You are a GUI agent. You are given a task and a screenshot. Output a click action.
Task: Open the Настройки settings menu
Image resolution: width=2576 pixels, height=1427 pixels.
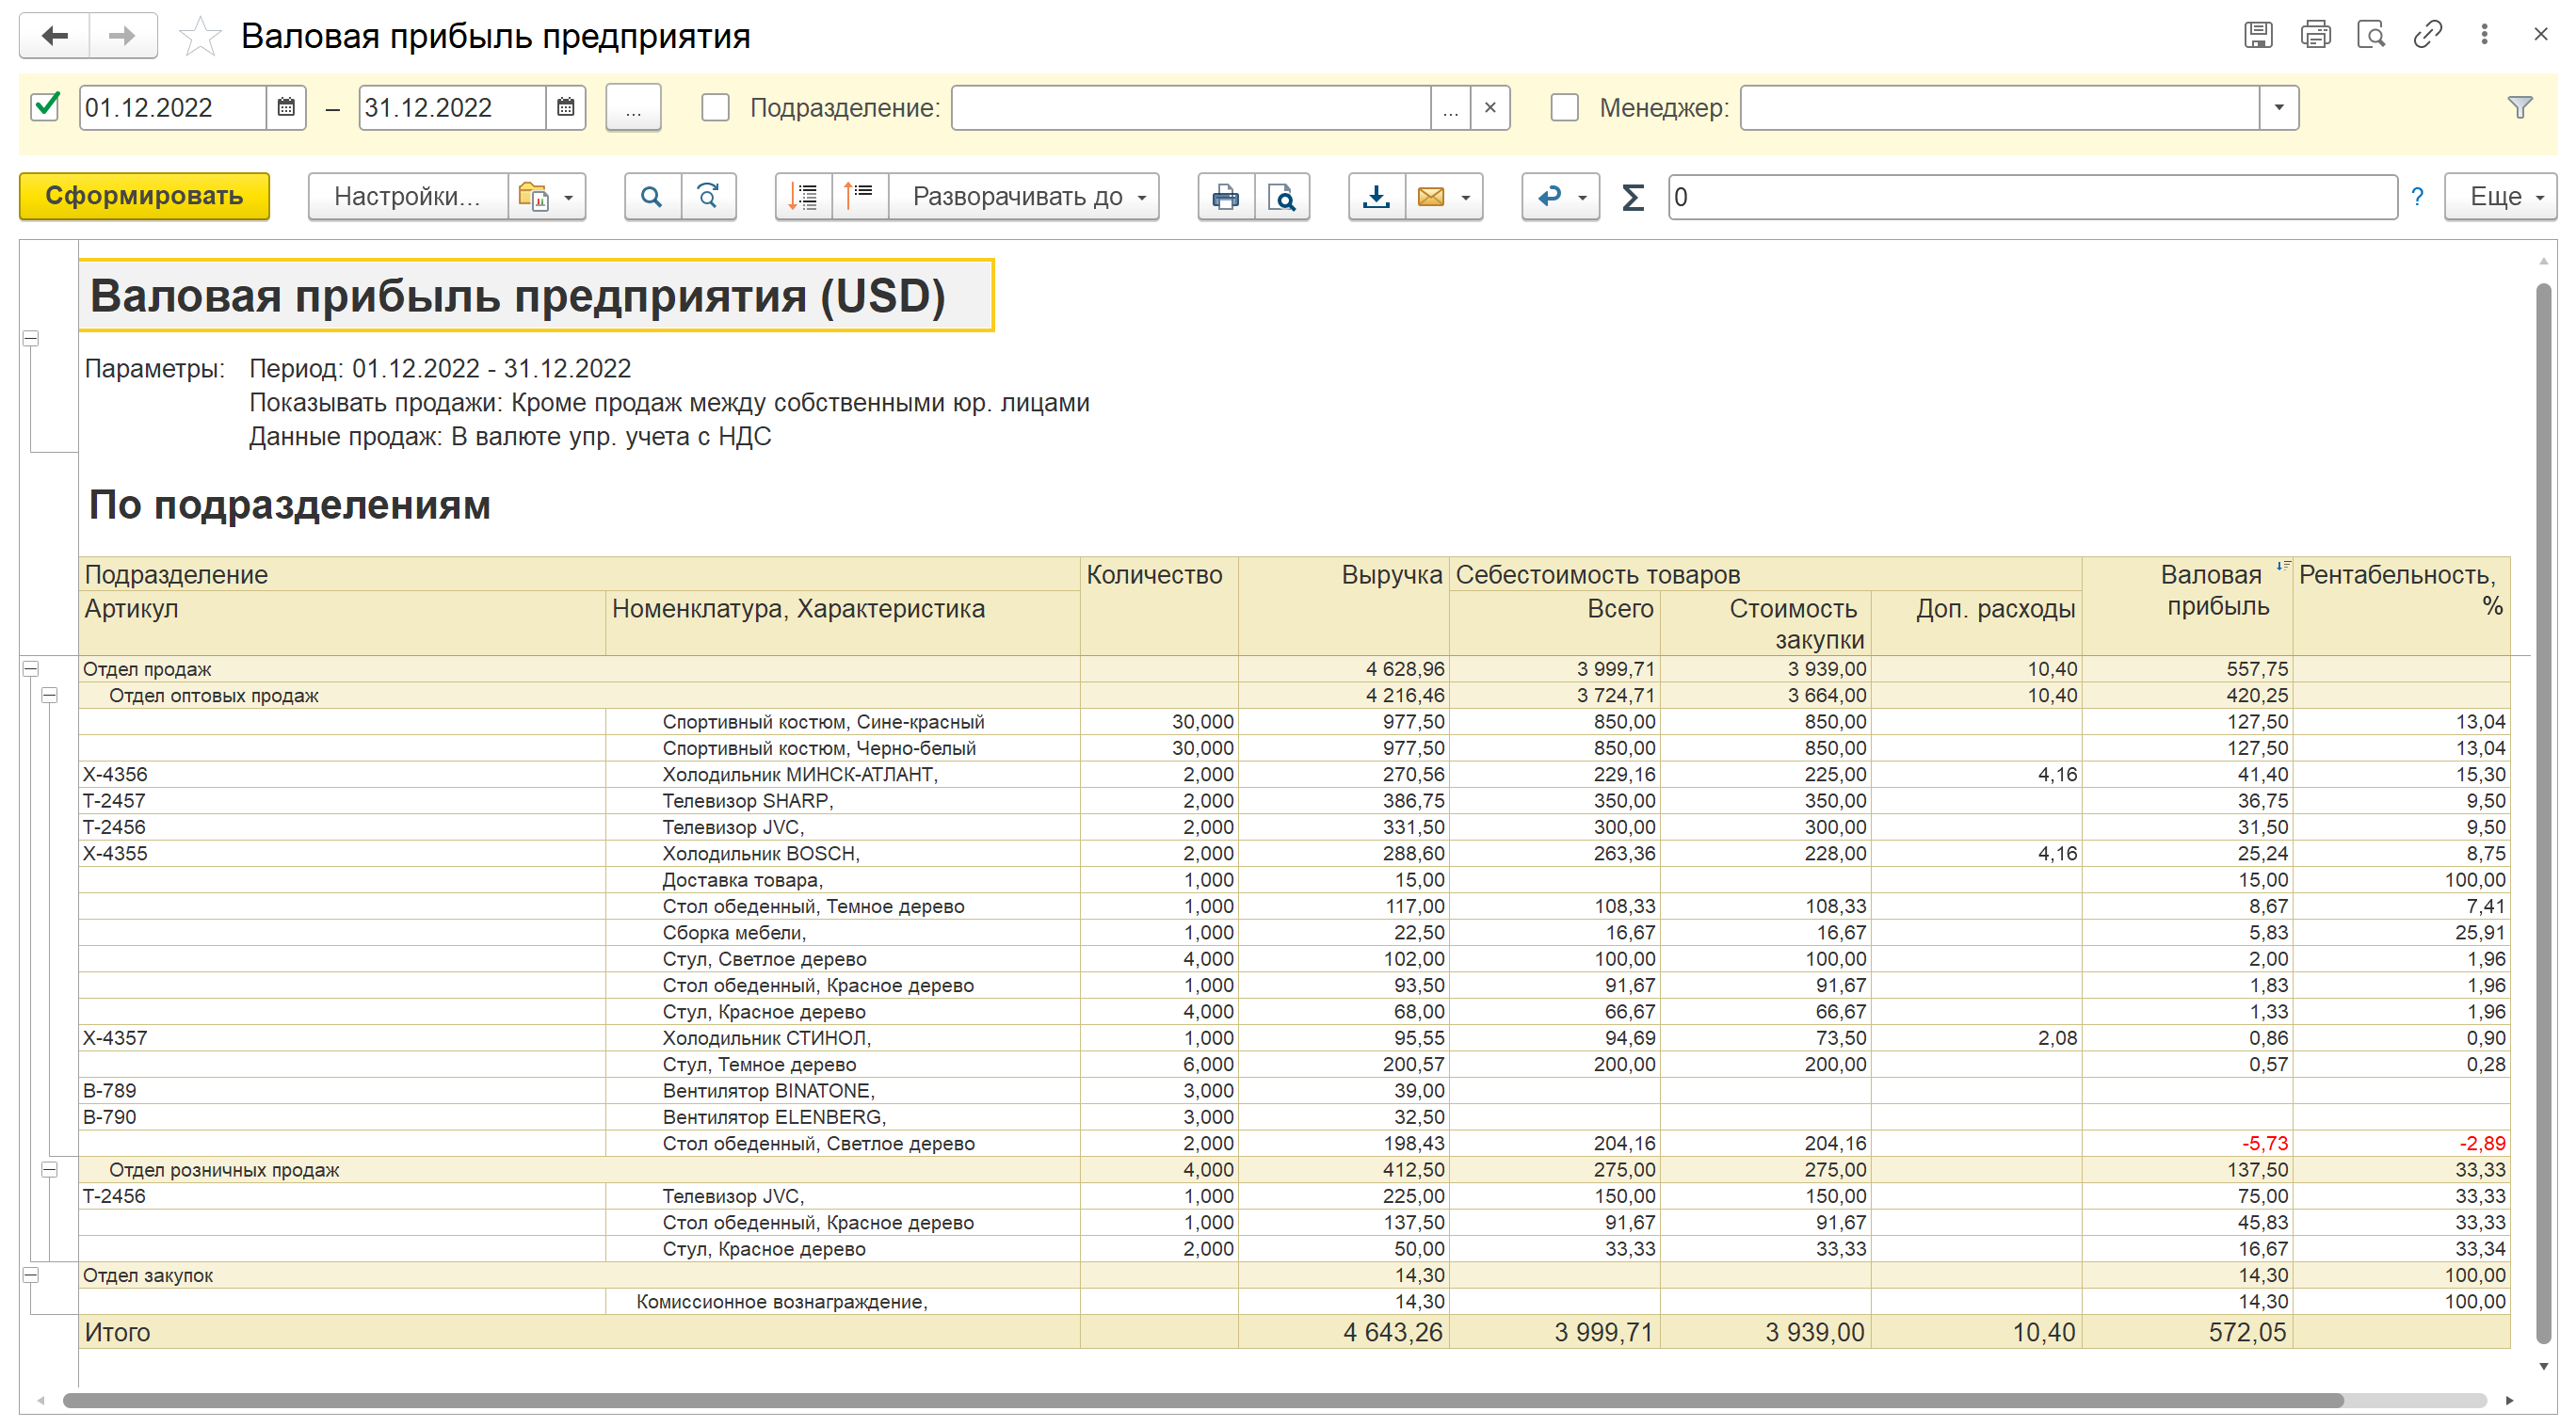tap(407, 197)
